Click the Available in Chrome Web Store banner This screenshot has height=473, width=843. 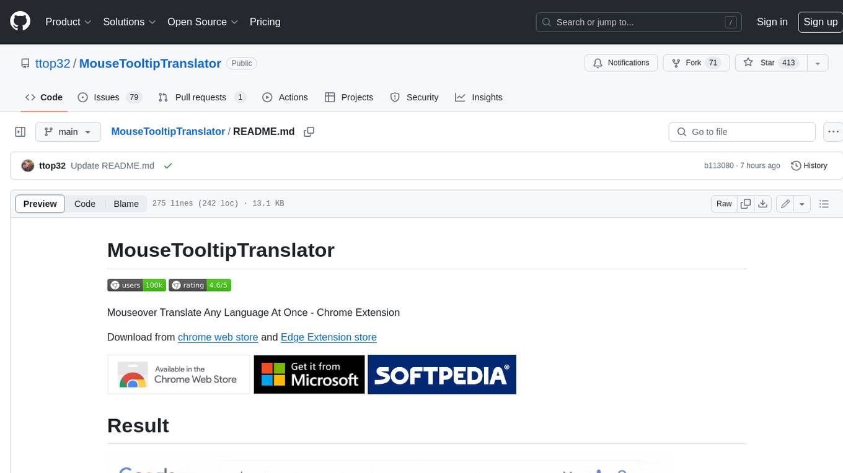[x=179, y=375]
